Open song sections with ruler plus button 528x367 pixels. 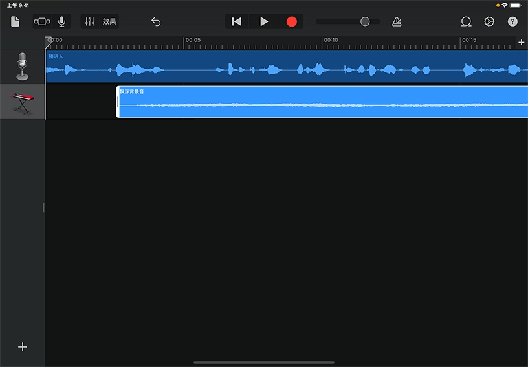[522, 43]
